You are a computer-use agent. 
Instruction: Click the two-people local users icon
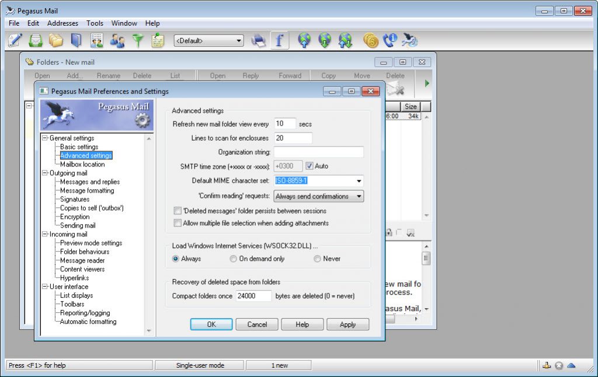tap(117, 40)
